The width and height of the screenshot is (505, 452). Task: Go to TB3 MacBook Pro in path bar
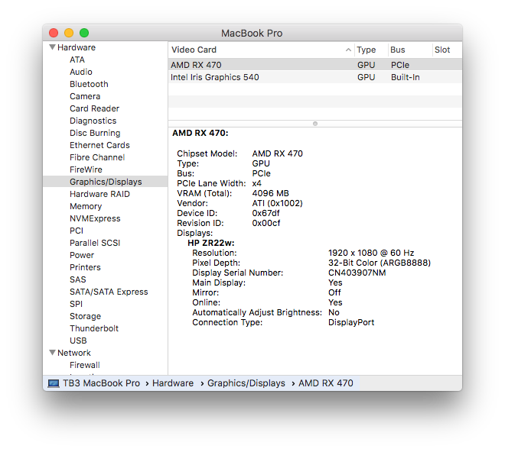click(x=101, y=383)
